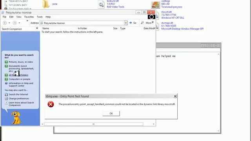Click Search the Internet link
Screen dimensions: 251x141
click(x=18, y=94)
